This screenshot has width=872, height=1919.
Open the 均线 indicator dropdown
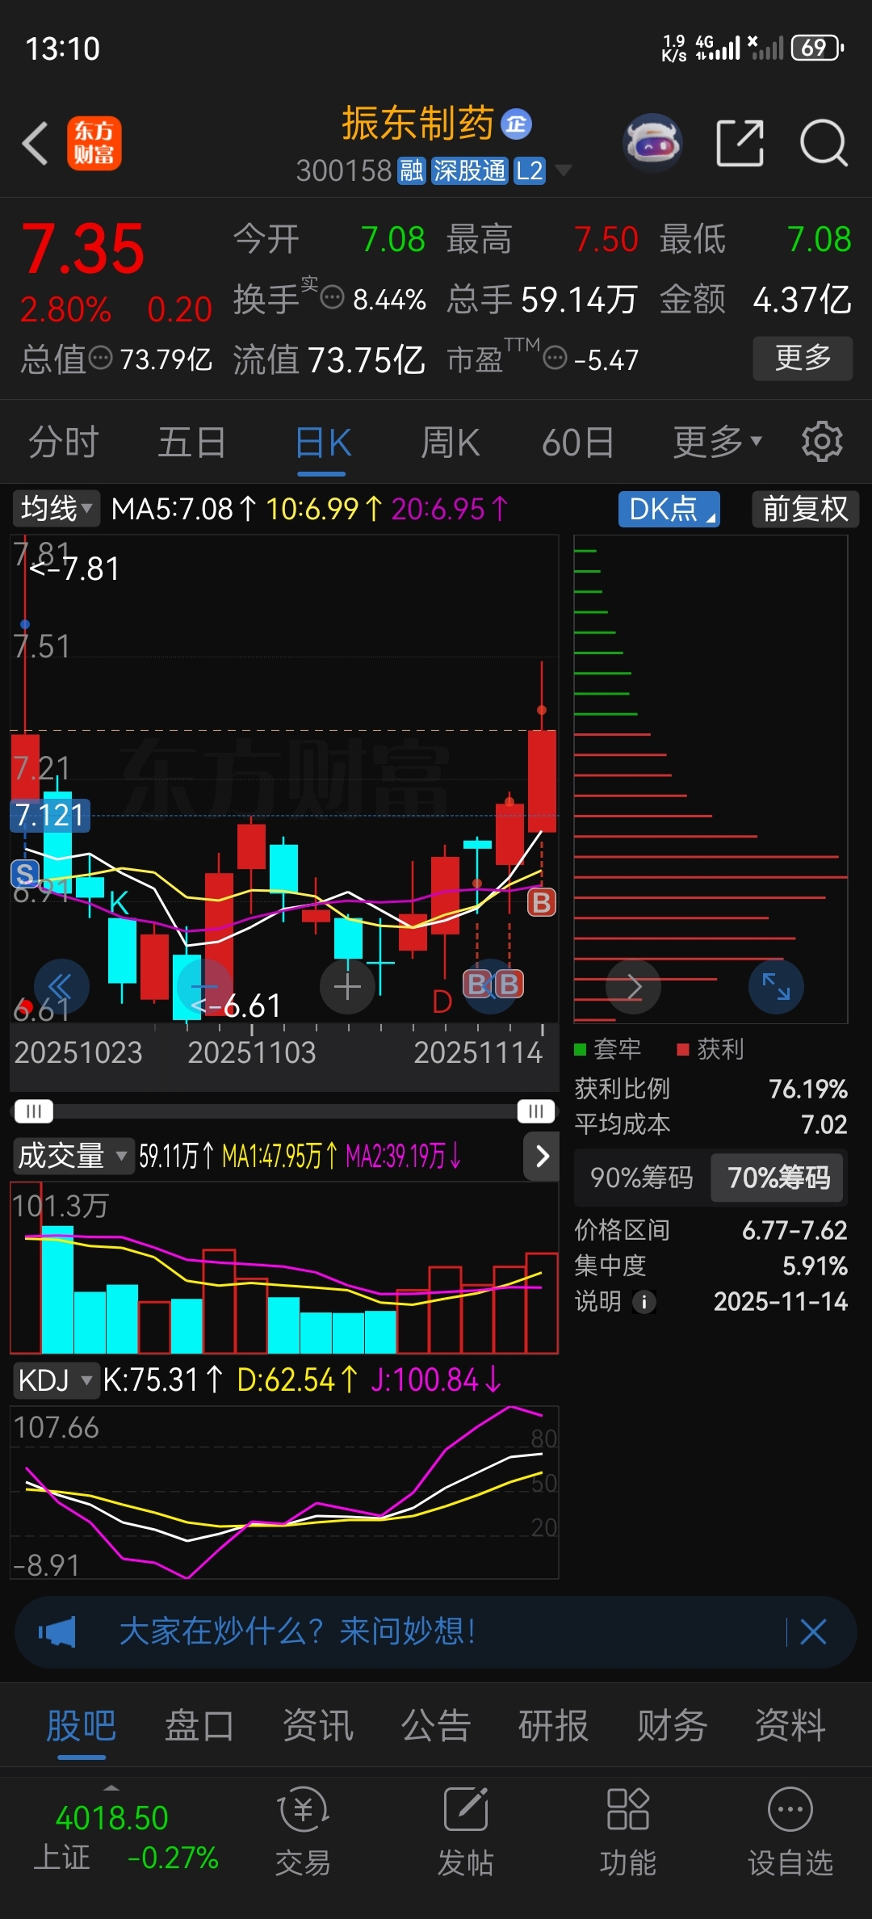pos(55,509)
